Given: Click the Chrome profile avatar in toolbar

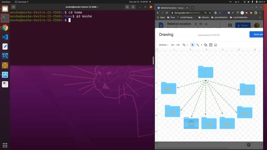Looking at the screenshot, I should tap(256, 13).
